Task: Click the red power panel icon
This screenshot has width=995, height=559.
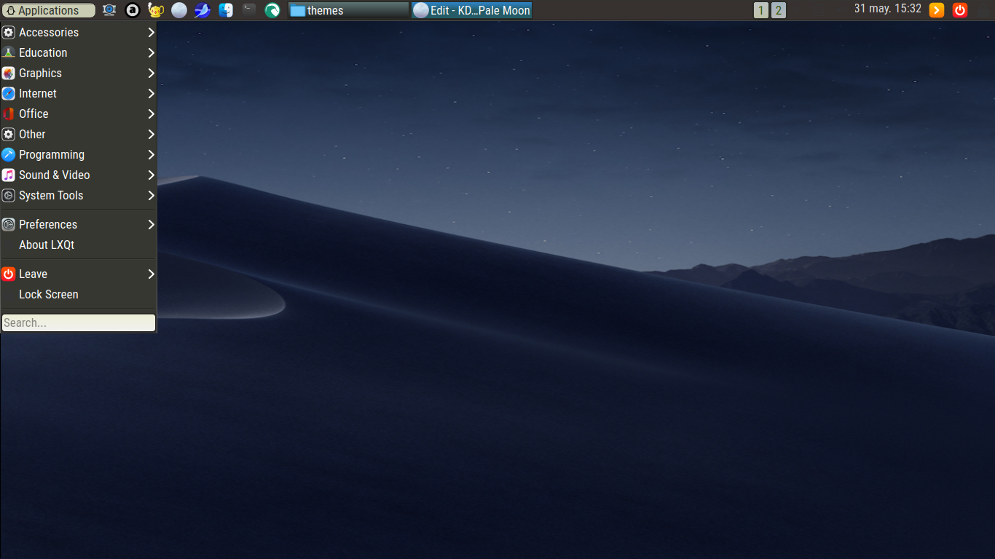Action: tap(960, 10)
